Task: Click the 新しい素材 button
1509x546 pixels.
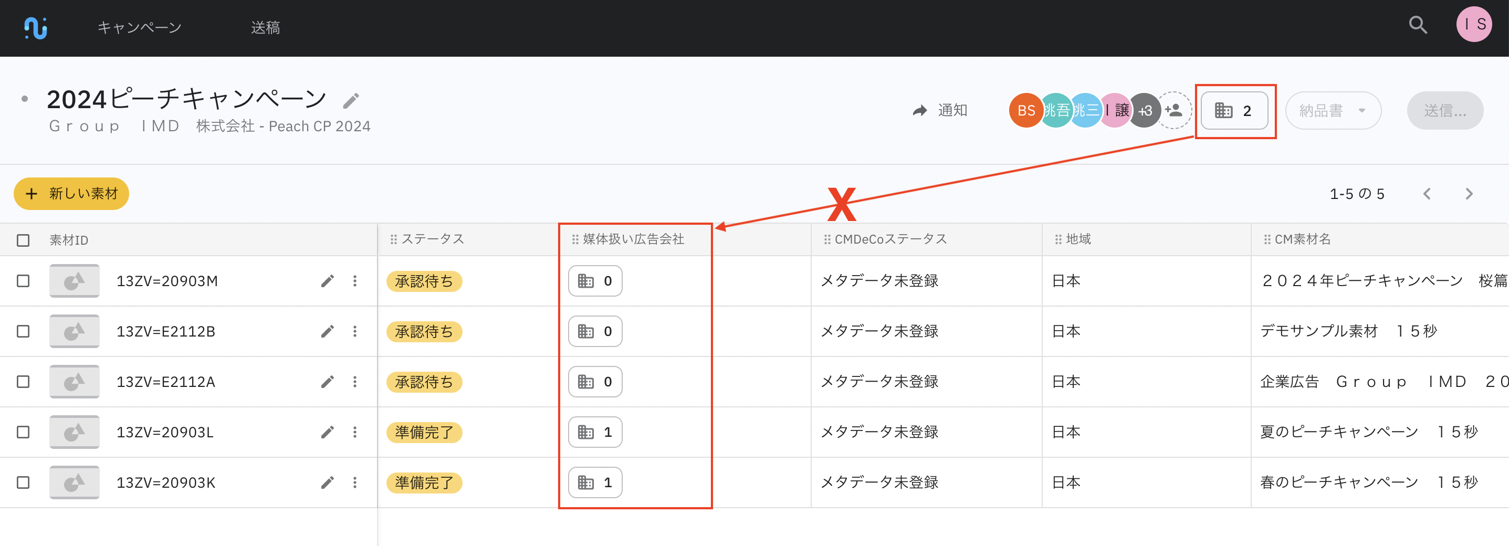Action: 71,194
